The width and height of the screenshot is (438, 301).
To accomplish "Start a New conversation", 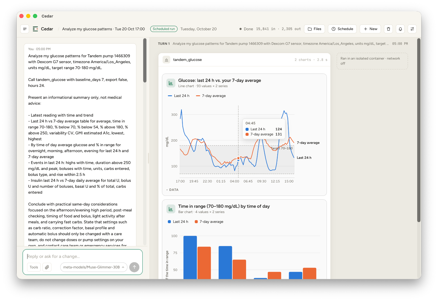I will (370, 29).
